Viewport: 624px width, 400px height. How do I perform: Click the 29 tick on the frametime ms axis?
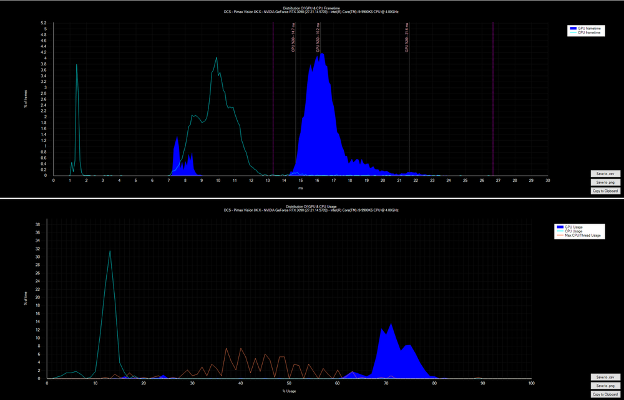[531, 180]
